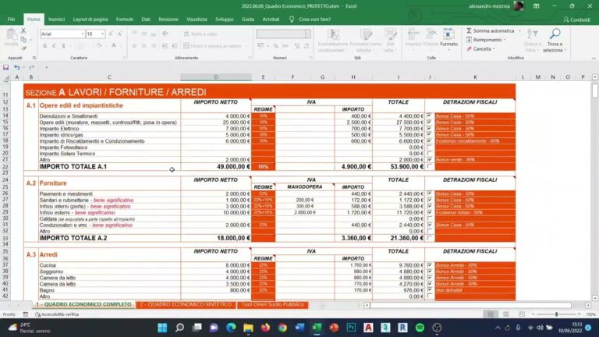The width and height of the screenshot is (599, 337).
Task: Select row 22 header
Action: (x=5, y=167)
